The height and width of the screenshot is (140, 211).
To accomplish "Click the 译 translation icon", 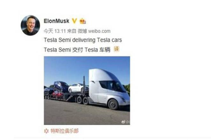I will (117, 49).
